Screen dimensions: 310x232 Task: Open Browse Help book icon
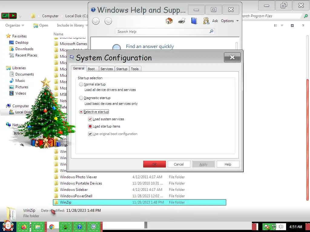click(194, 21)
